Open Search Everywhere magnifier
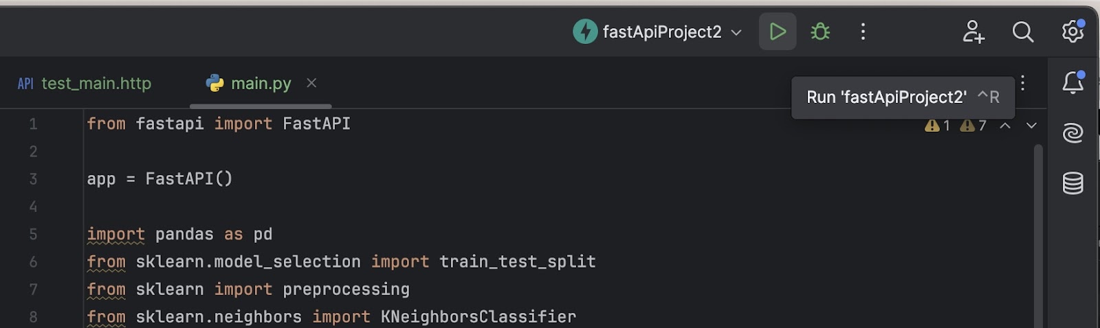Image resolution: width=1100 pixels, height=328 pixels. (1023, 32)
